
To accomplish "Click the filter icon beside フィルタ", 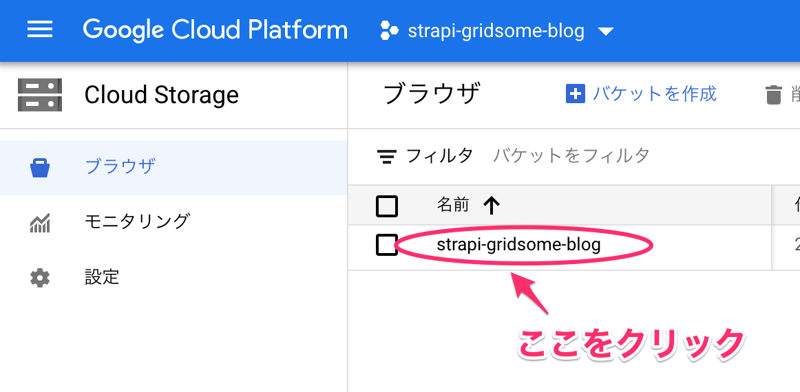I will click(387, 156).
